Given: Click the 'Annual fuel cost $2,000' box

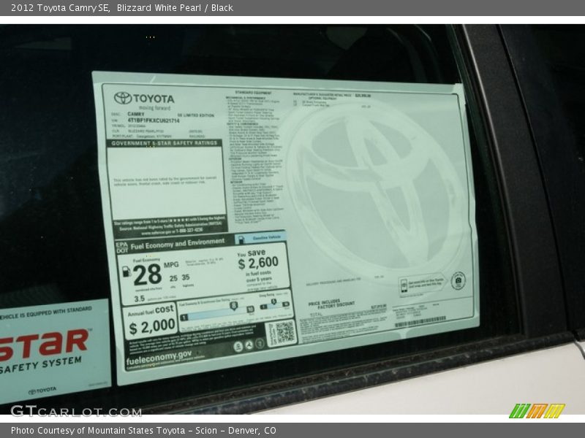Looking at the screenshot, I should pos(150,322).
